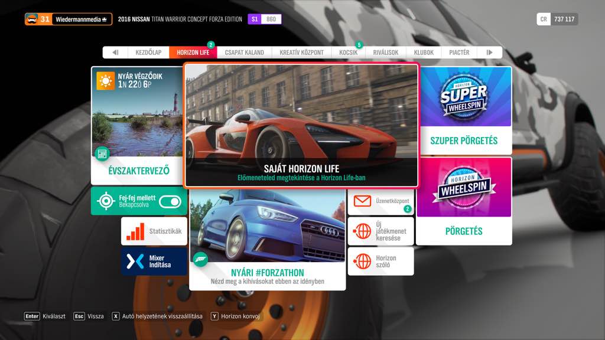
Task: Click the head-to-head crosshair icon
Action: [x=106, y=201]
